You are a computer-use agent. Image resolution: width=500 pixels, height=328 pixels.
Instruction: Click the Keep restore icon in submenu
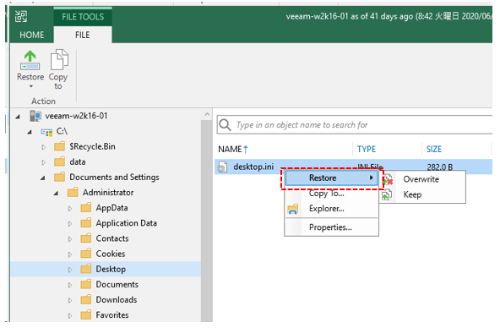click(x=387, y=194)
